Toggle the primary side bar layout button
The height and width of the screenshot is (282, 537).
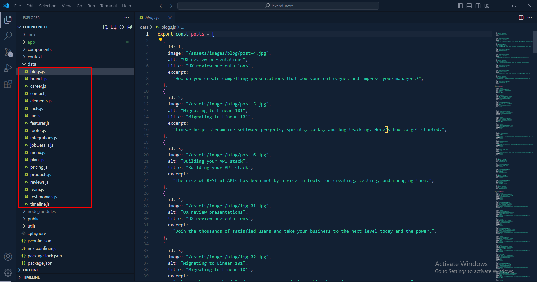click(x=460, y=6)
